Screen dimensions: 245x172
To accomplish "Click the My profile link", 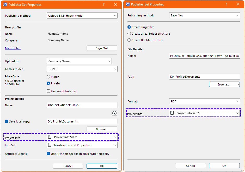I will [13, 48].
